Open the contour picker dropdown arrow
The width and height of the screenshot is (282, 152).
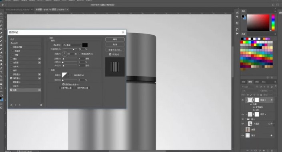(x=68, y=75)
